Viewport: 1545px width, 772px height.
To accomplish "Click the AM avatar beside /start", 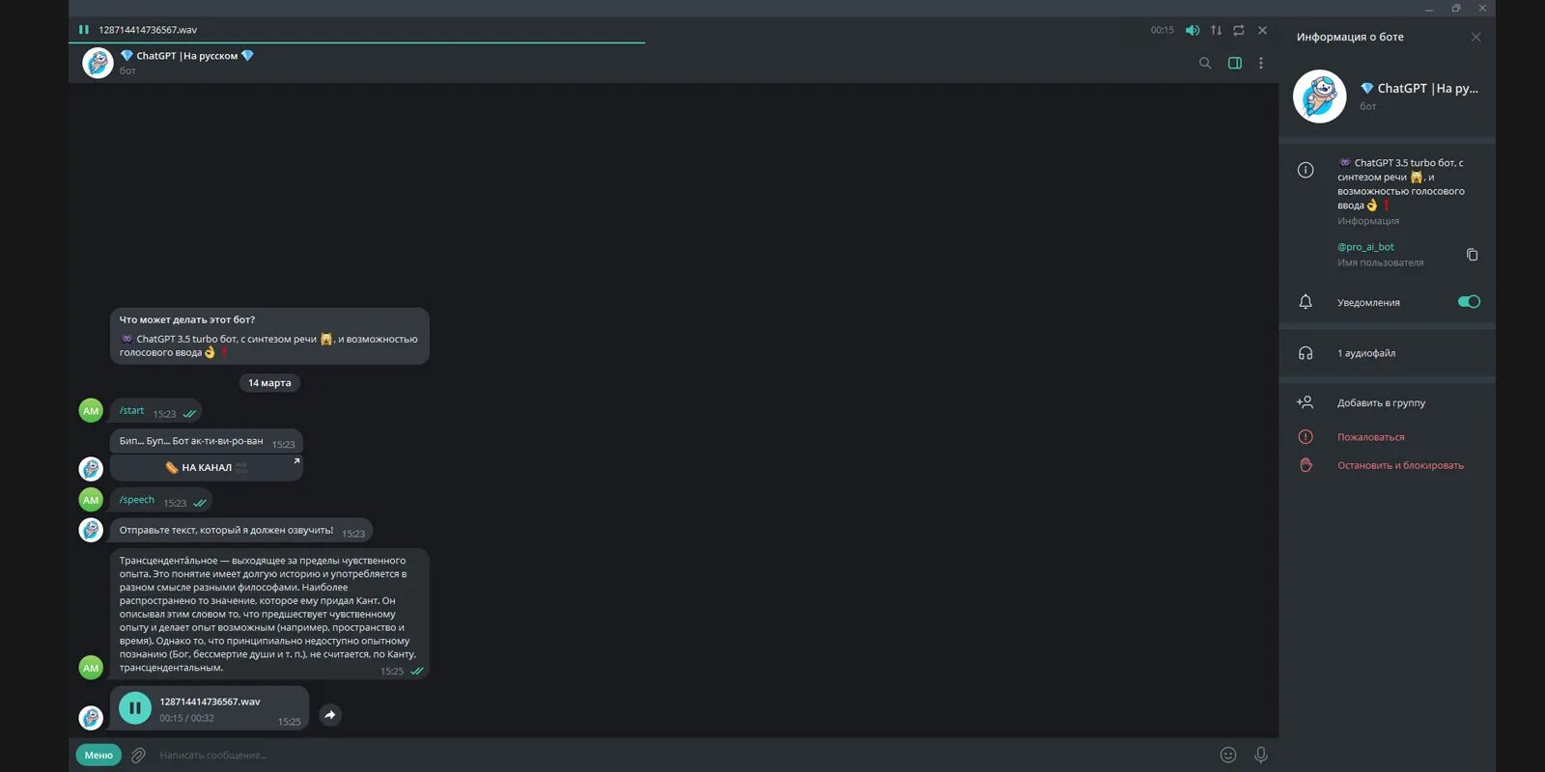I will pos(91,411).
